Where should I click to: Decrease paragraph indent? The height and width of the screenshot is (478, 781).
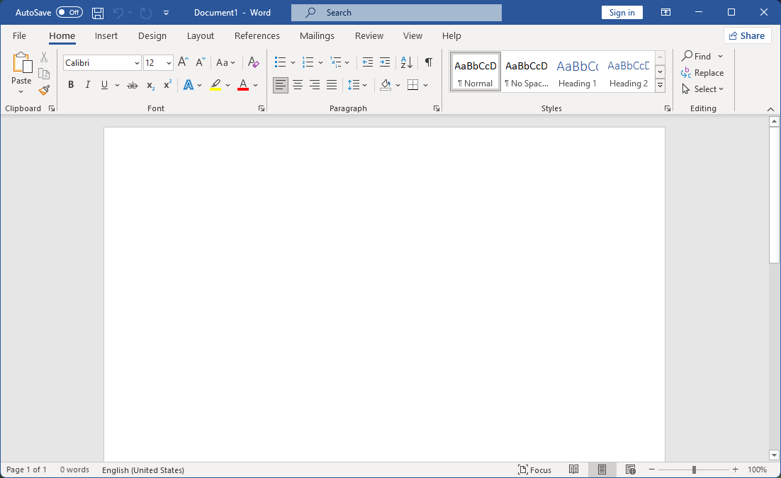(x=368, y=62)
